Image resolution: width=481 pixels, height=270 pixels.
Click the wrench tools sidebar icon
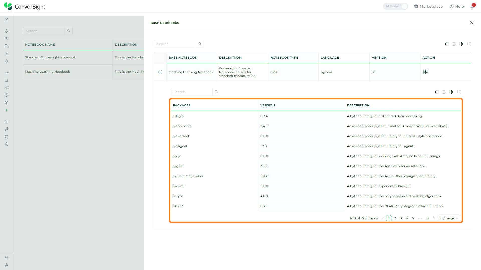(7, 129)
